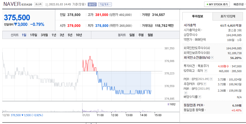The height and width of the screenshot is (124, 246).
Task: Click the 거래대금 value 118,762
Action: pyautogui.click(x=161, y=26)
